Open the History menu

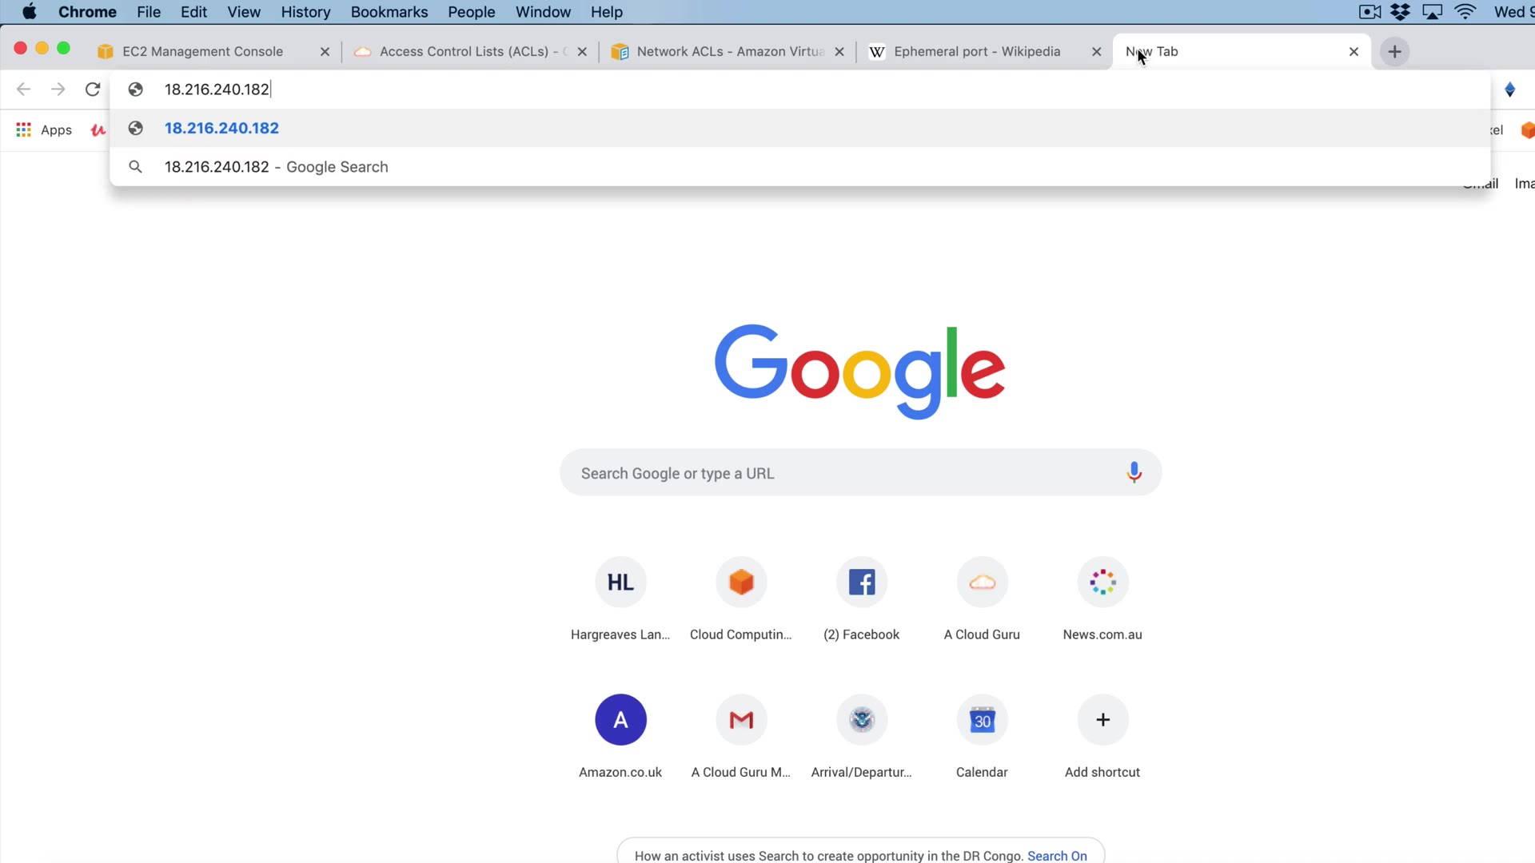pos(305,12)
